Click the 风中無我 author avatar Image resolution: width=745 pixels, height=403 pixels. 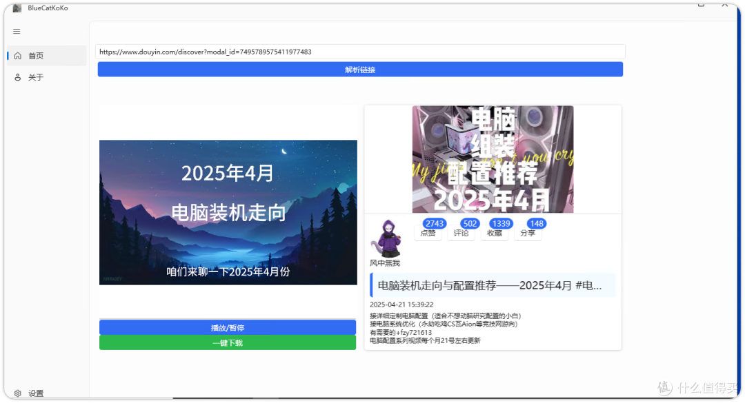[386, 238]
